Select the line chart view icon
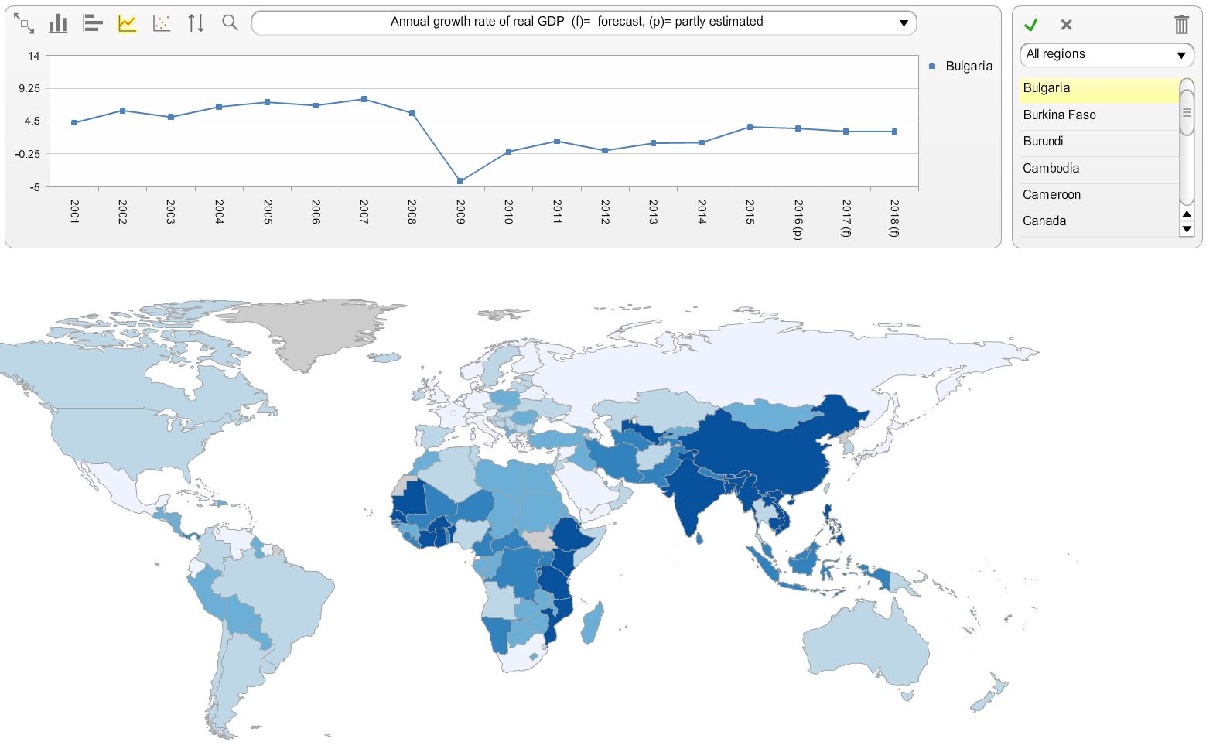The image size is (1206, 749). coord(126,22)
